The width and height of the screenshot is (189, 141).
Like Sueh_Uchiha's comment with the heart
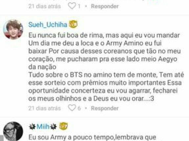tap(72, 108)
